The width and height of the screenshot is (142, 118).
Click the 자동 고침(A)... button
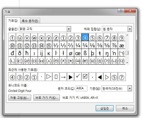point(20,97)
